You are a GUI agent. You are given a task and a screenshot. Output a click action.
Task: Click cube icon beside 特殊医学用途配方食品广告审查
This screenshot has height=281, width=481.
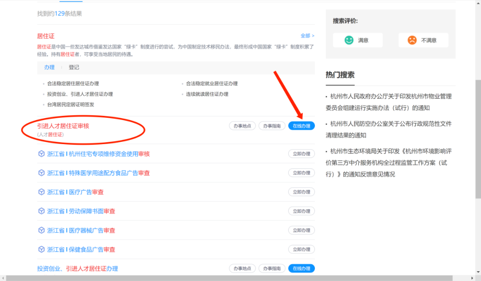[x=41, y=173]
